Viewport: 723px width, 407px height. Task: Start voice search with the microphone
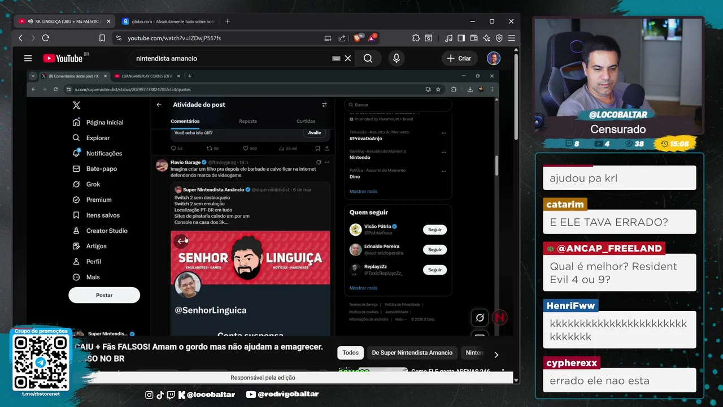pyautogui.click(x=396, y=58)
